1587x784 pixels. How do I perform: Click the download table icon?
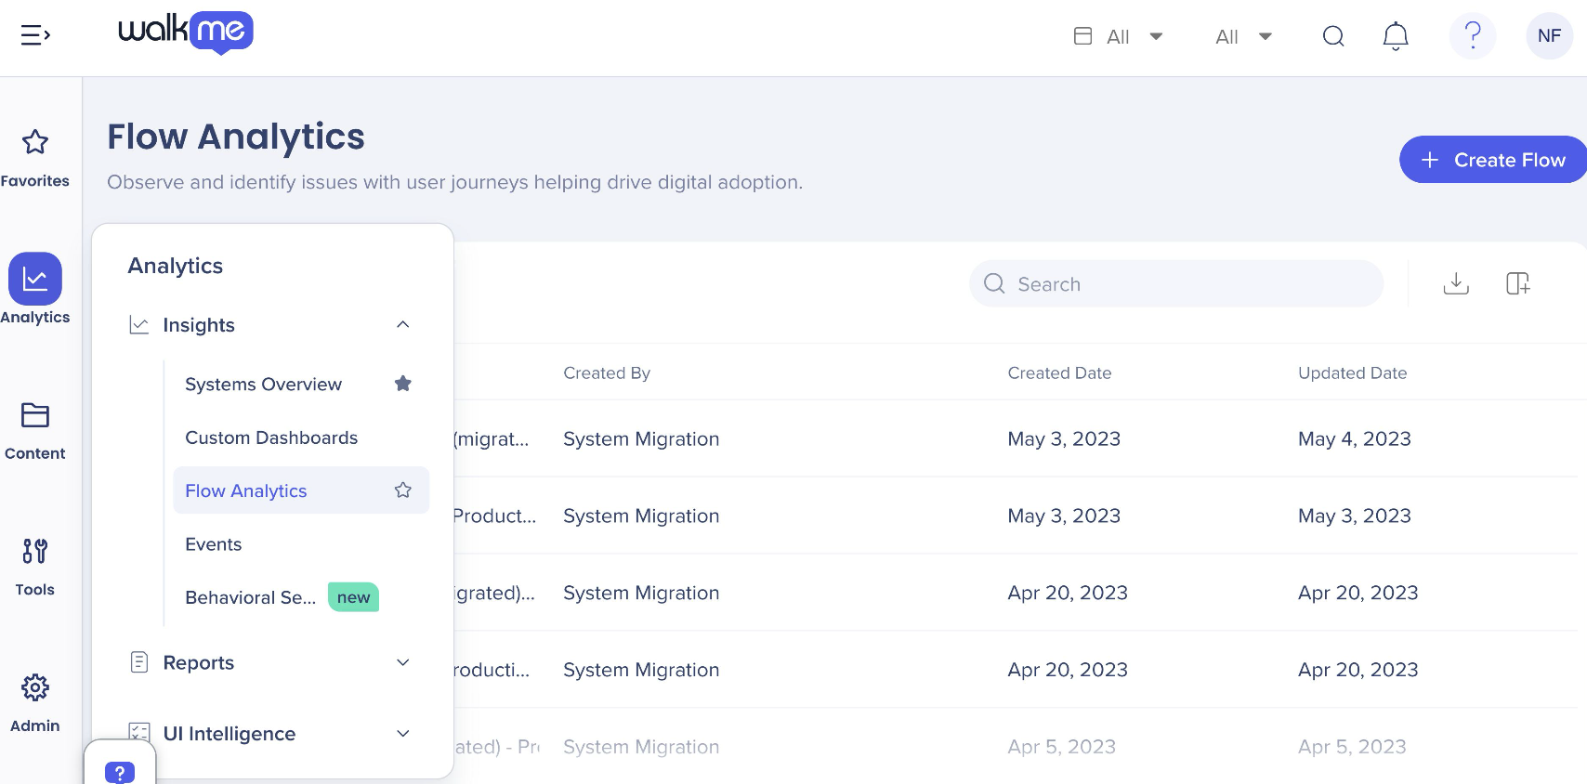click(x=1456, y=283)
